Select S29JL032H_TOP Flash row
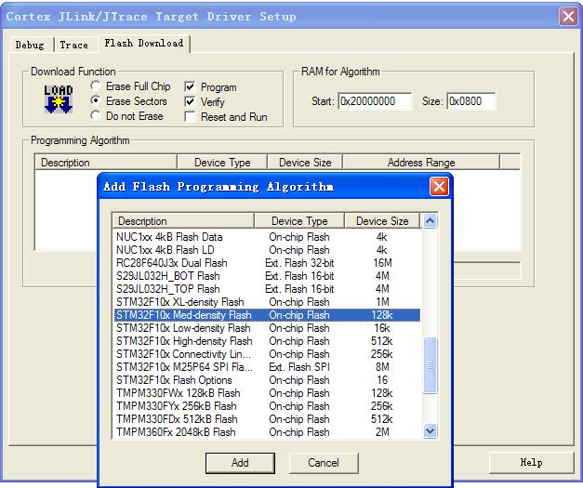The image size is (583, 488). [x=268, y=289]
